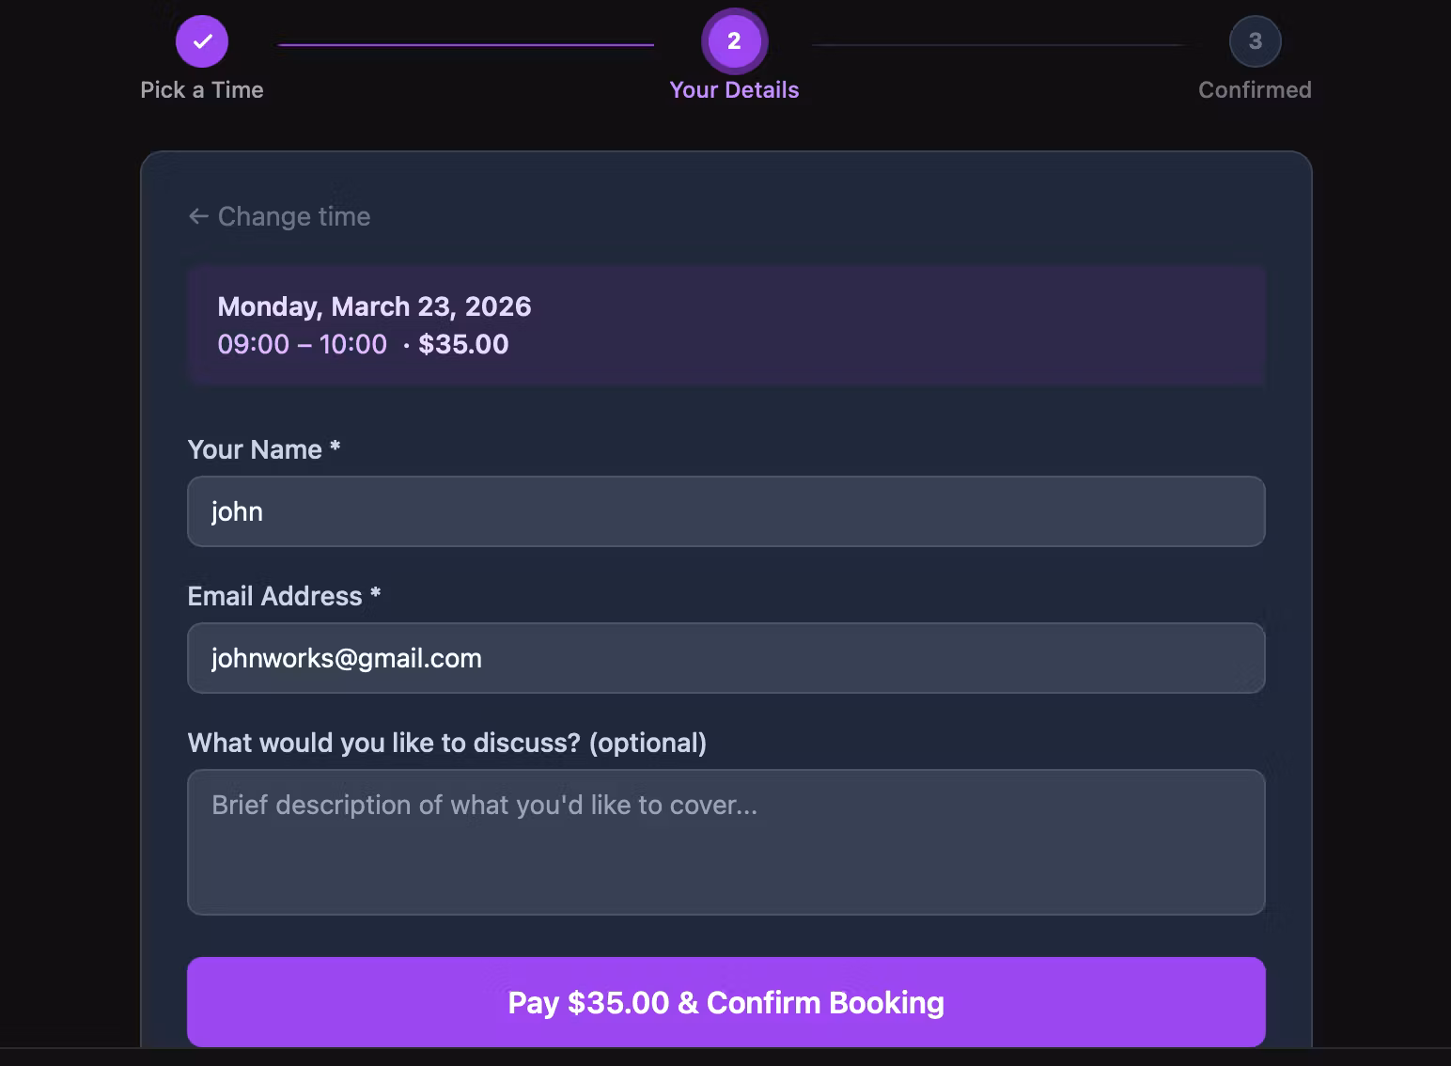This screenshot has width=1451, height=1066.
Task: Click the What would you like to discuss label
Action: [x=447, y=743]
